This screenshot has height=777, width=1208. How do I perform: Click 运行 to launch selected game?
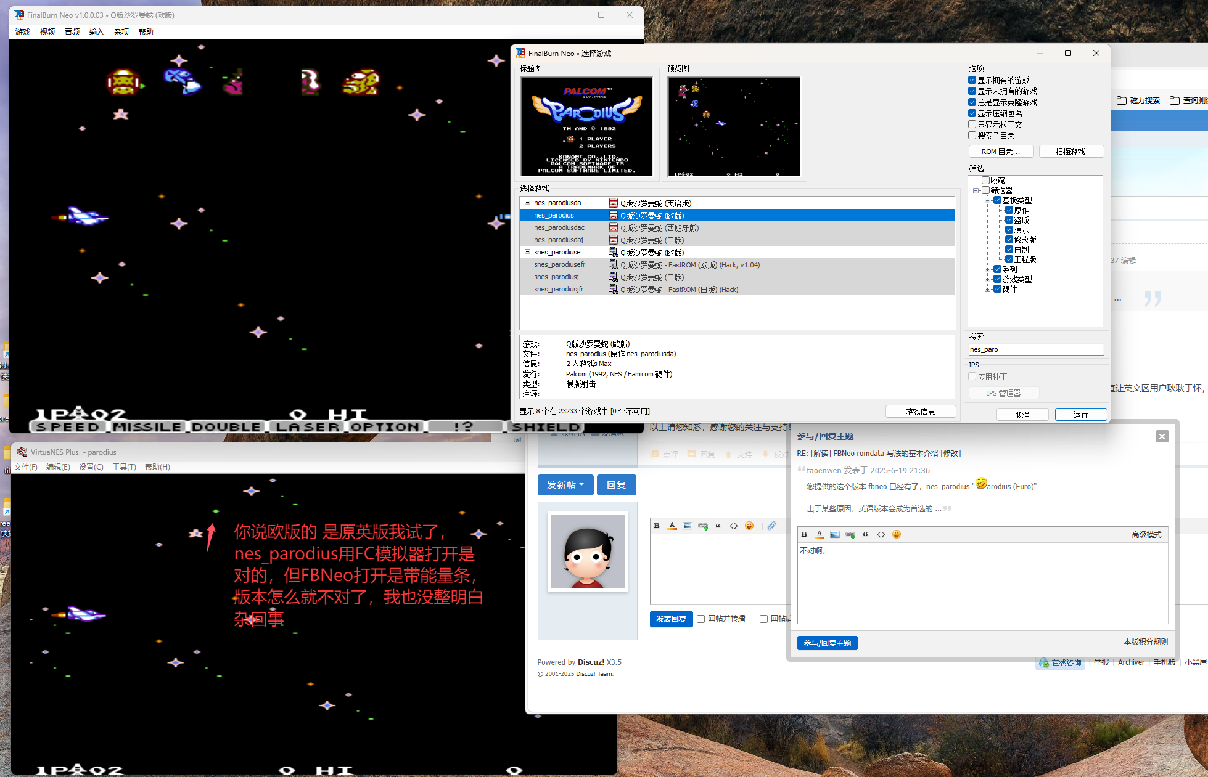click(x=1081, y=415)
